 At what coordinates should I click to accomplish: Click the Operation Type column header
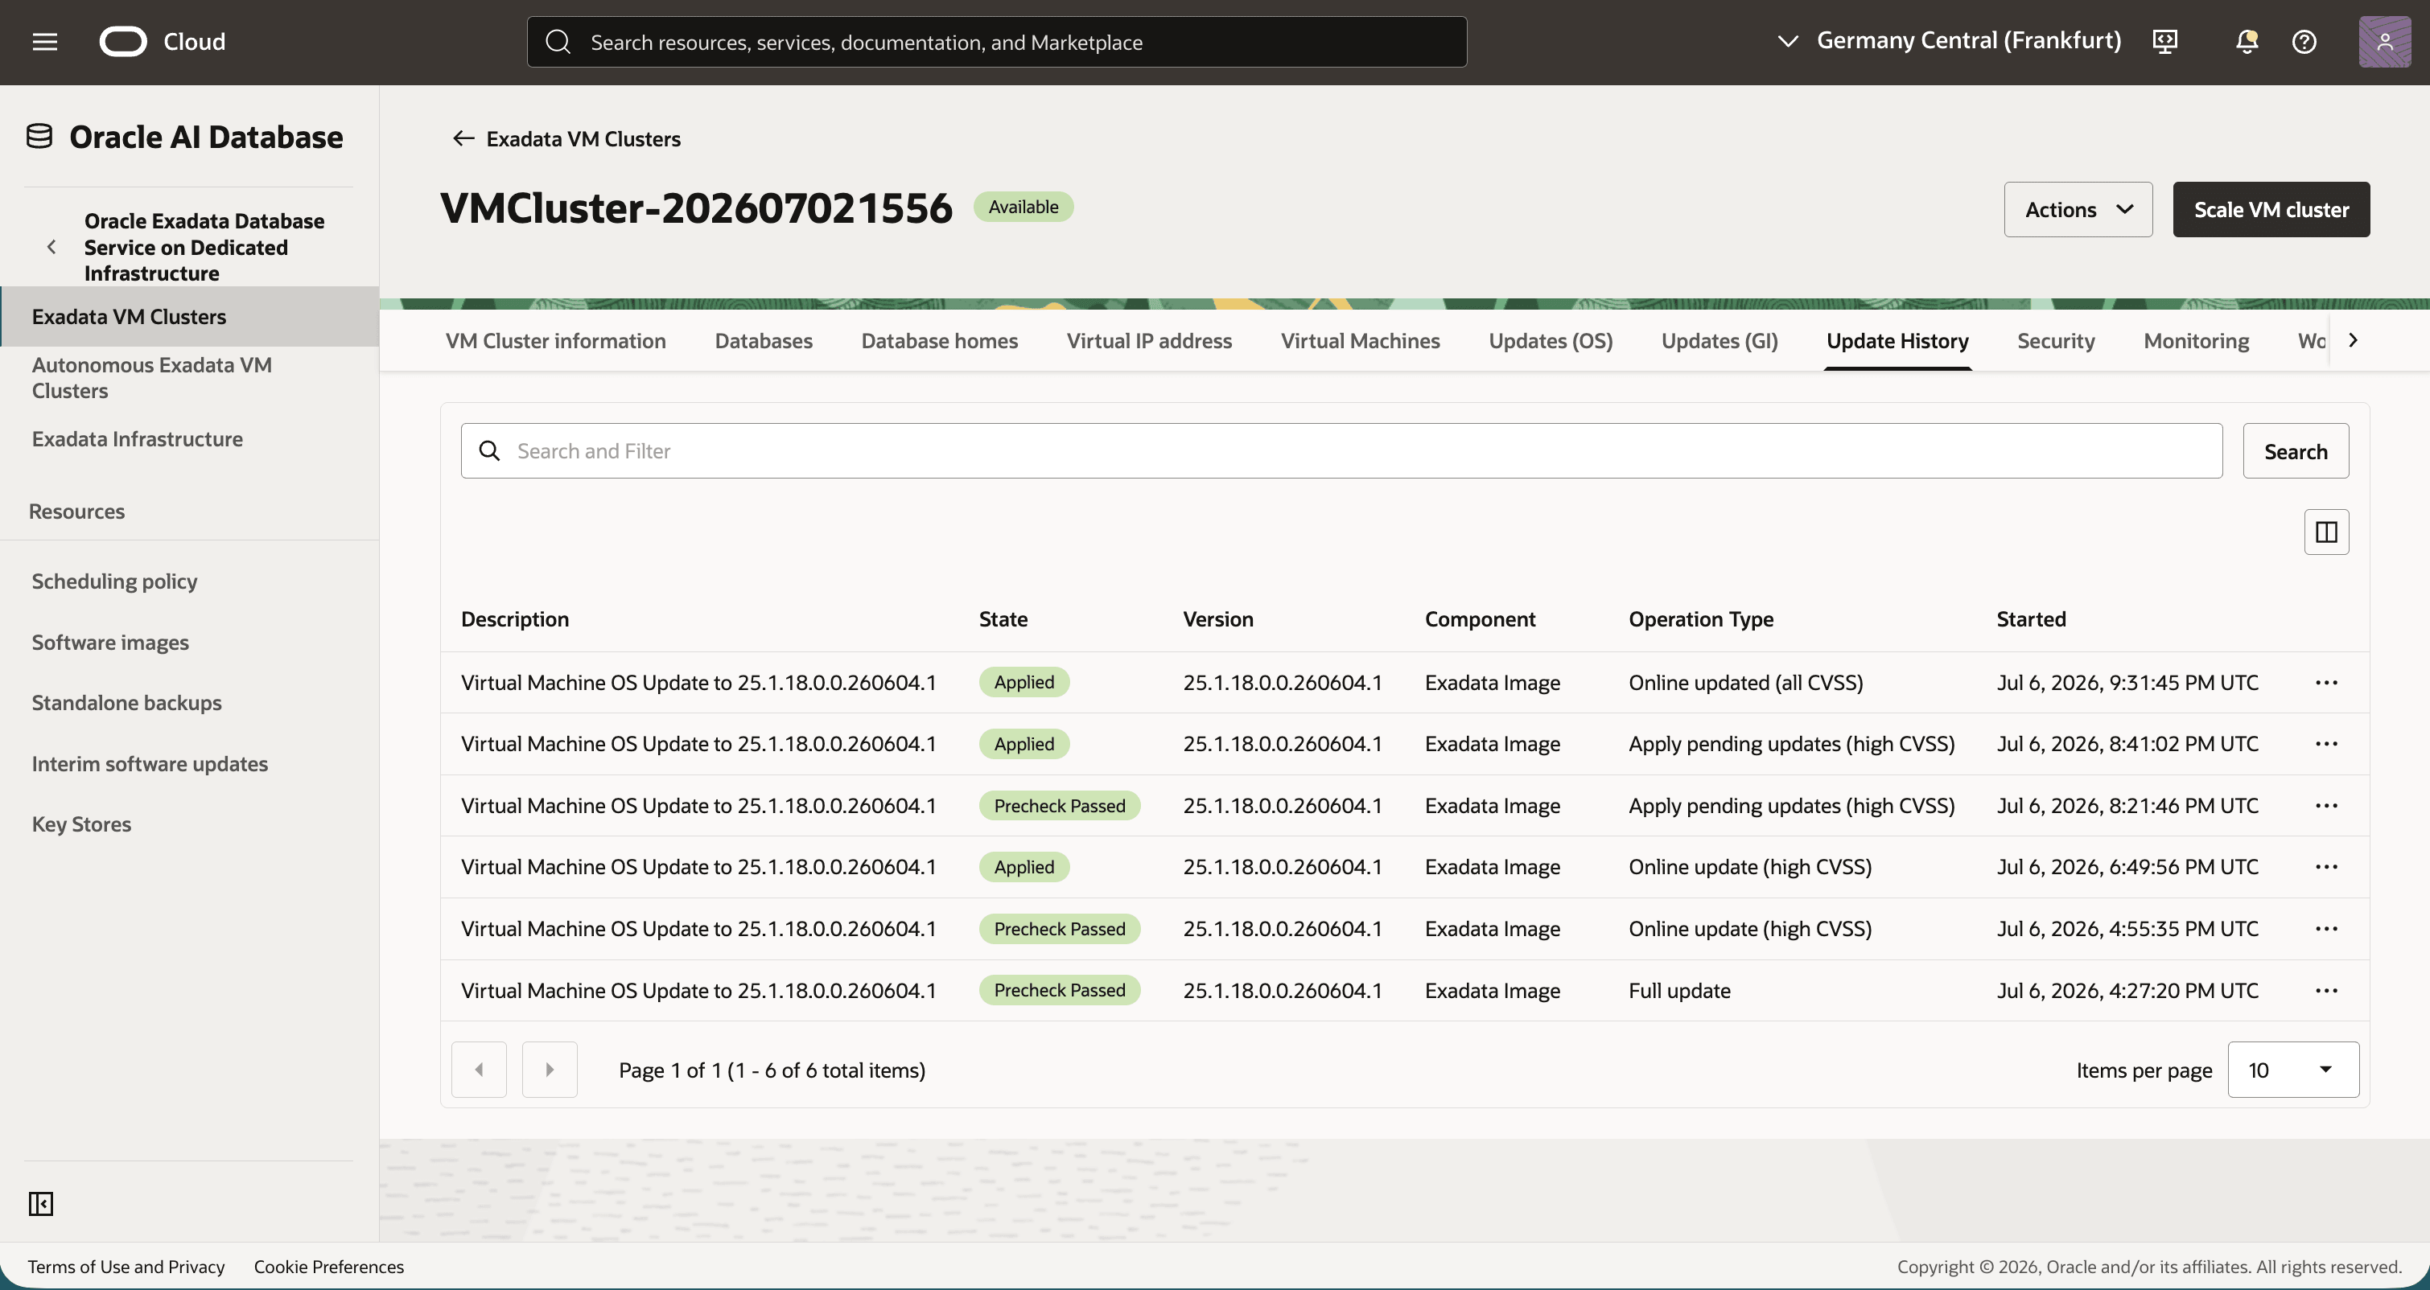1701,618
